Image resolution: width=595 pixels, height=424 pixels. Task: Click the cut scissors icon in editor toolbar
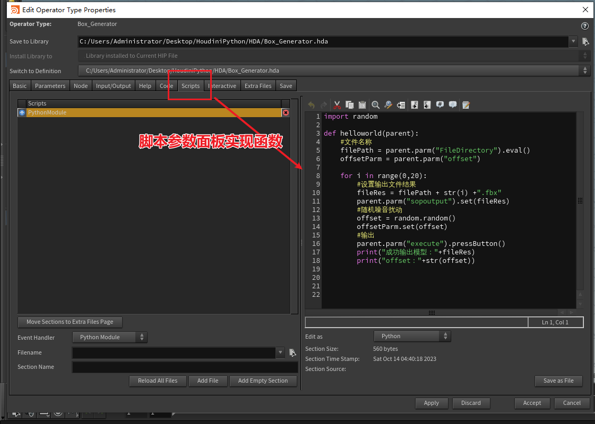pos(337,105)
